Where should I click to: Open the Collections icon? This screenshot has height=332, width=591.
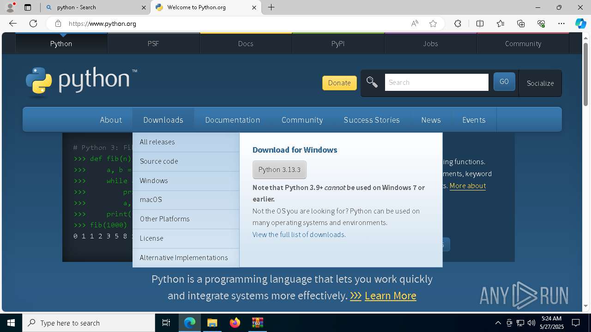click(521, 24)
